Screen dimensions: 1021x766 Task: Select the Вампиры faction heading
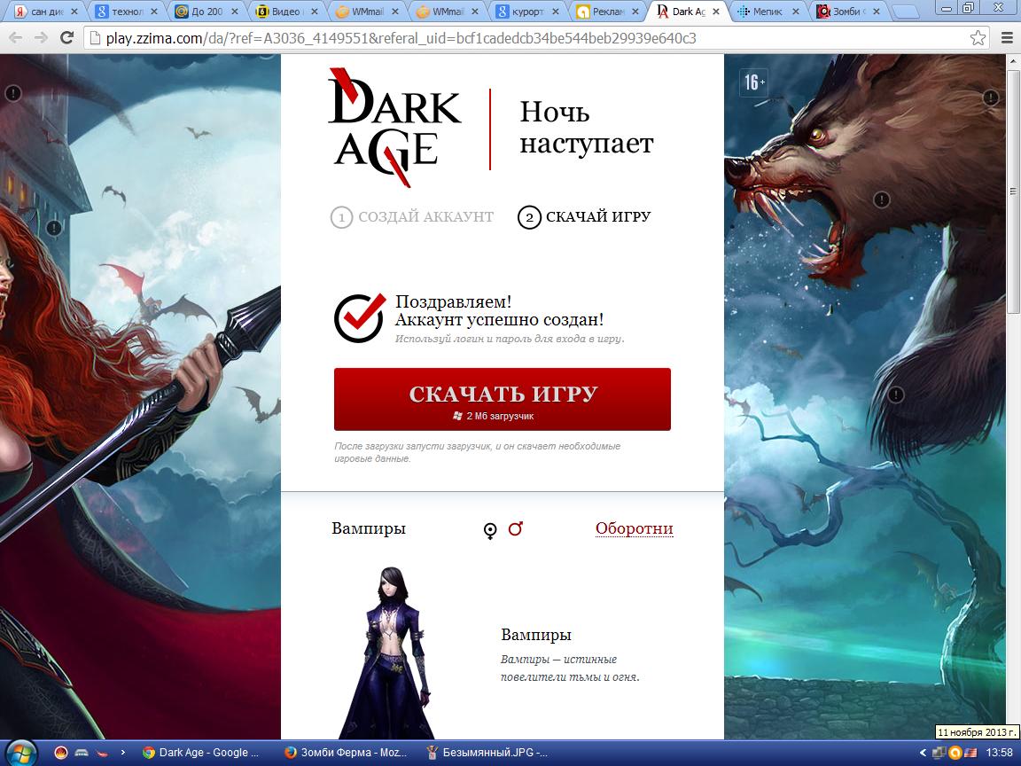369,528
